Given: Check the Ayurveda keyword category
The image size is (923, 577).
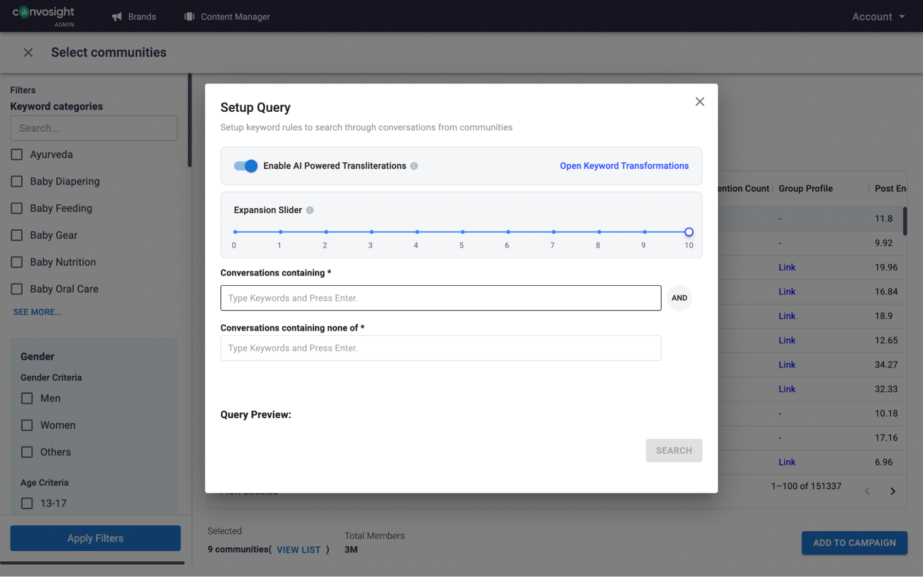Looking at the screenshot, I should (17, 155).
